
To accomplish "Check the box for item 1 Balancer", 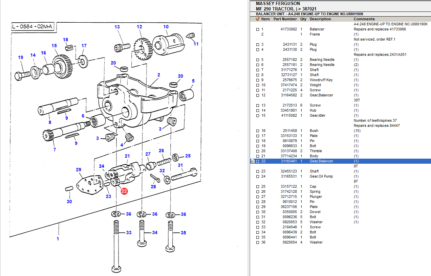I will point(258,29).
